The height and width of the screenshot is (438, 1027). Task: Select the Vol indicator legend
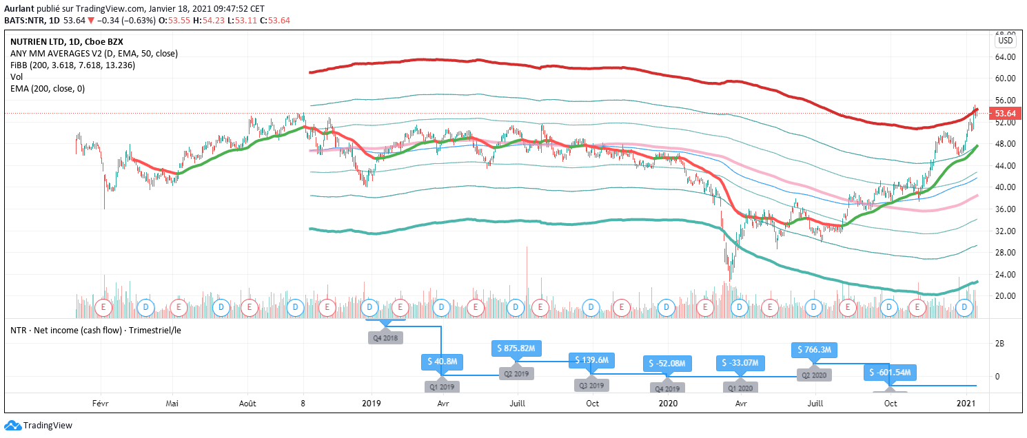coord(17,76)
